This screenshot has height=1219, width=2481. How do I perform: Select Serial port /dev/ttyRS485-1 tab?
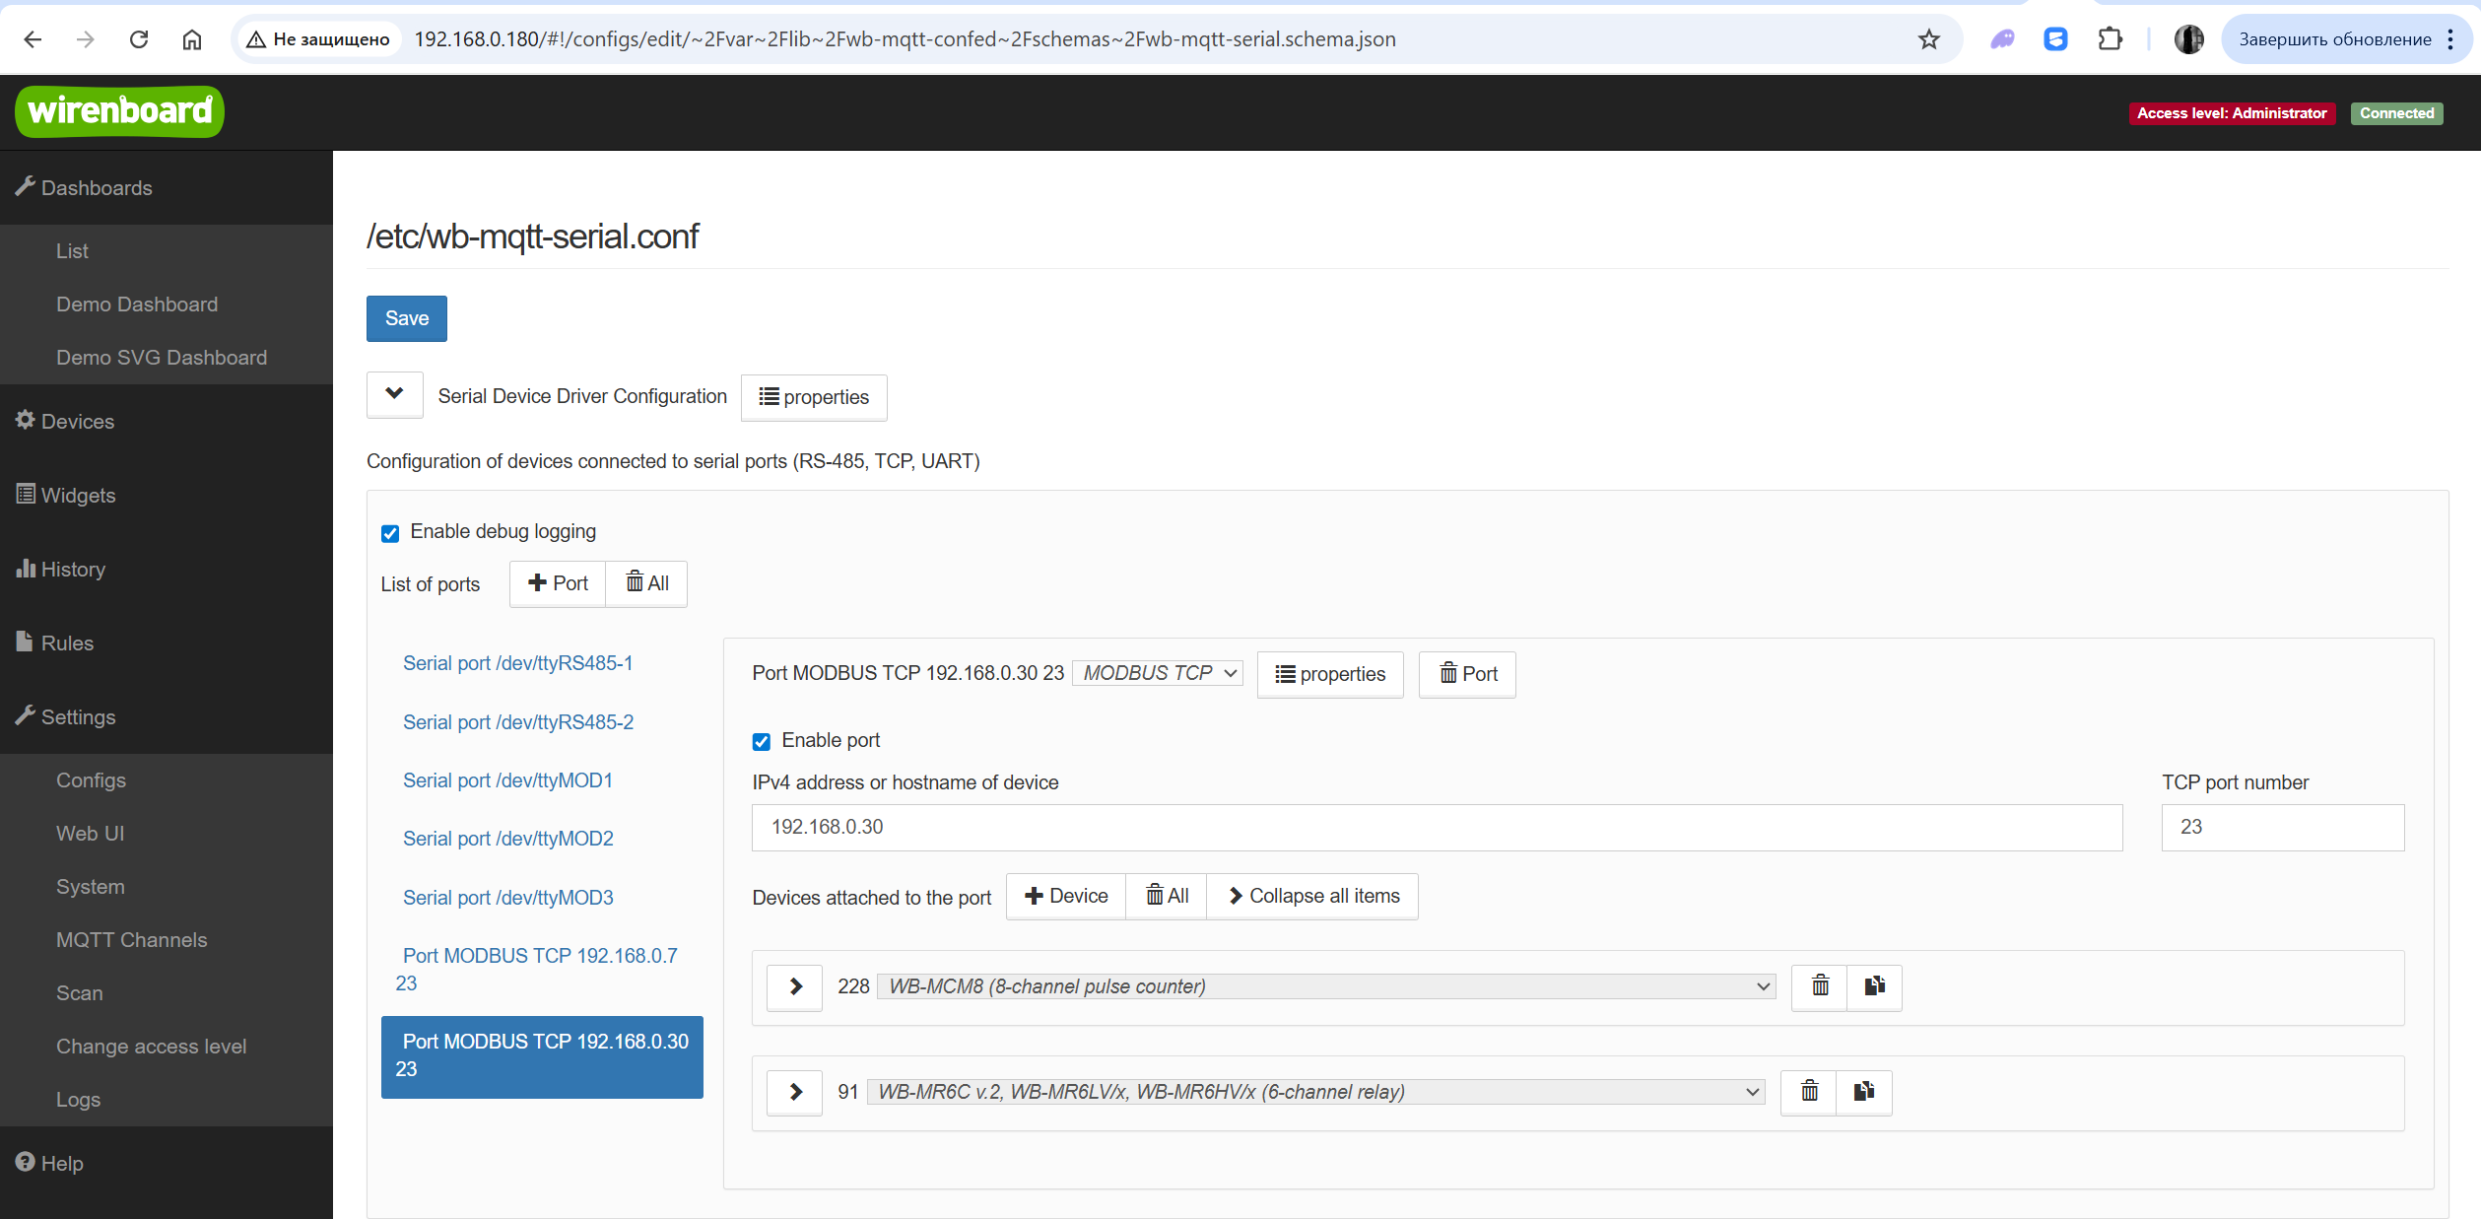pyautogui.click(x=517, y=663)
